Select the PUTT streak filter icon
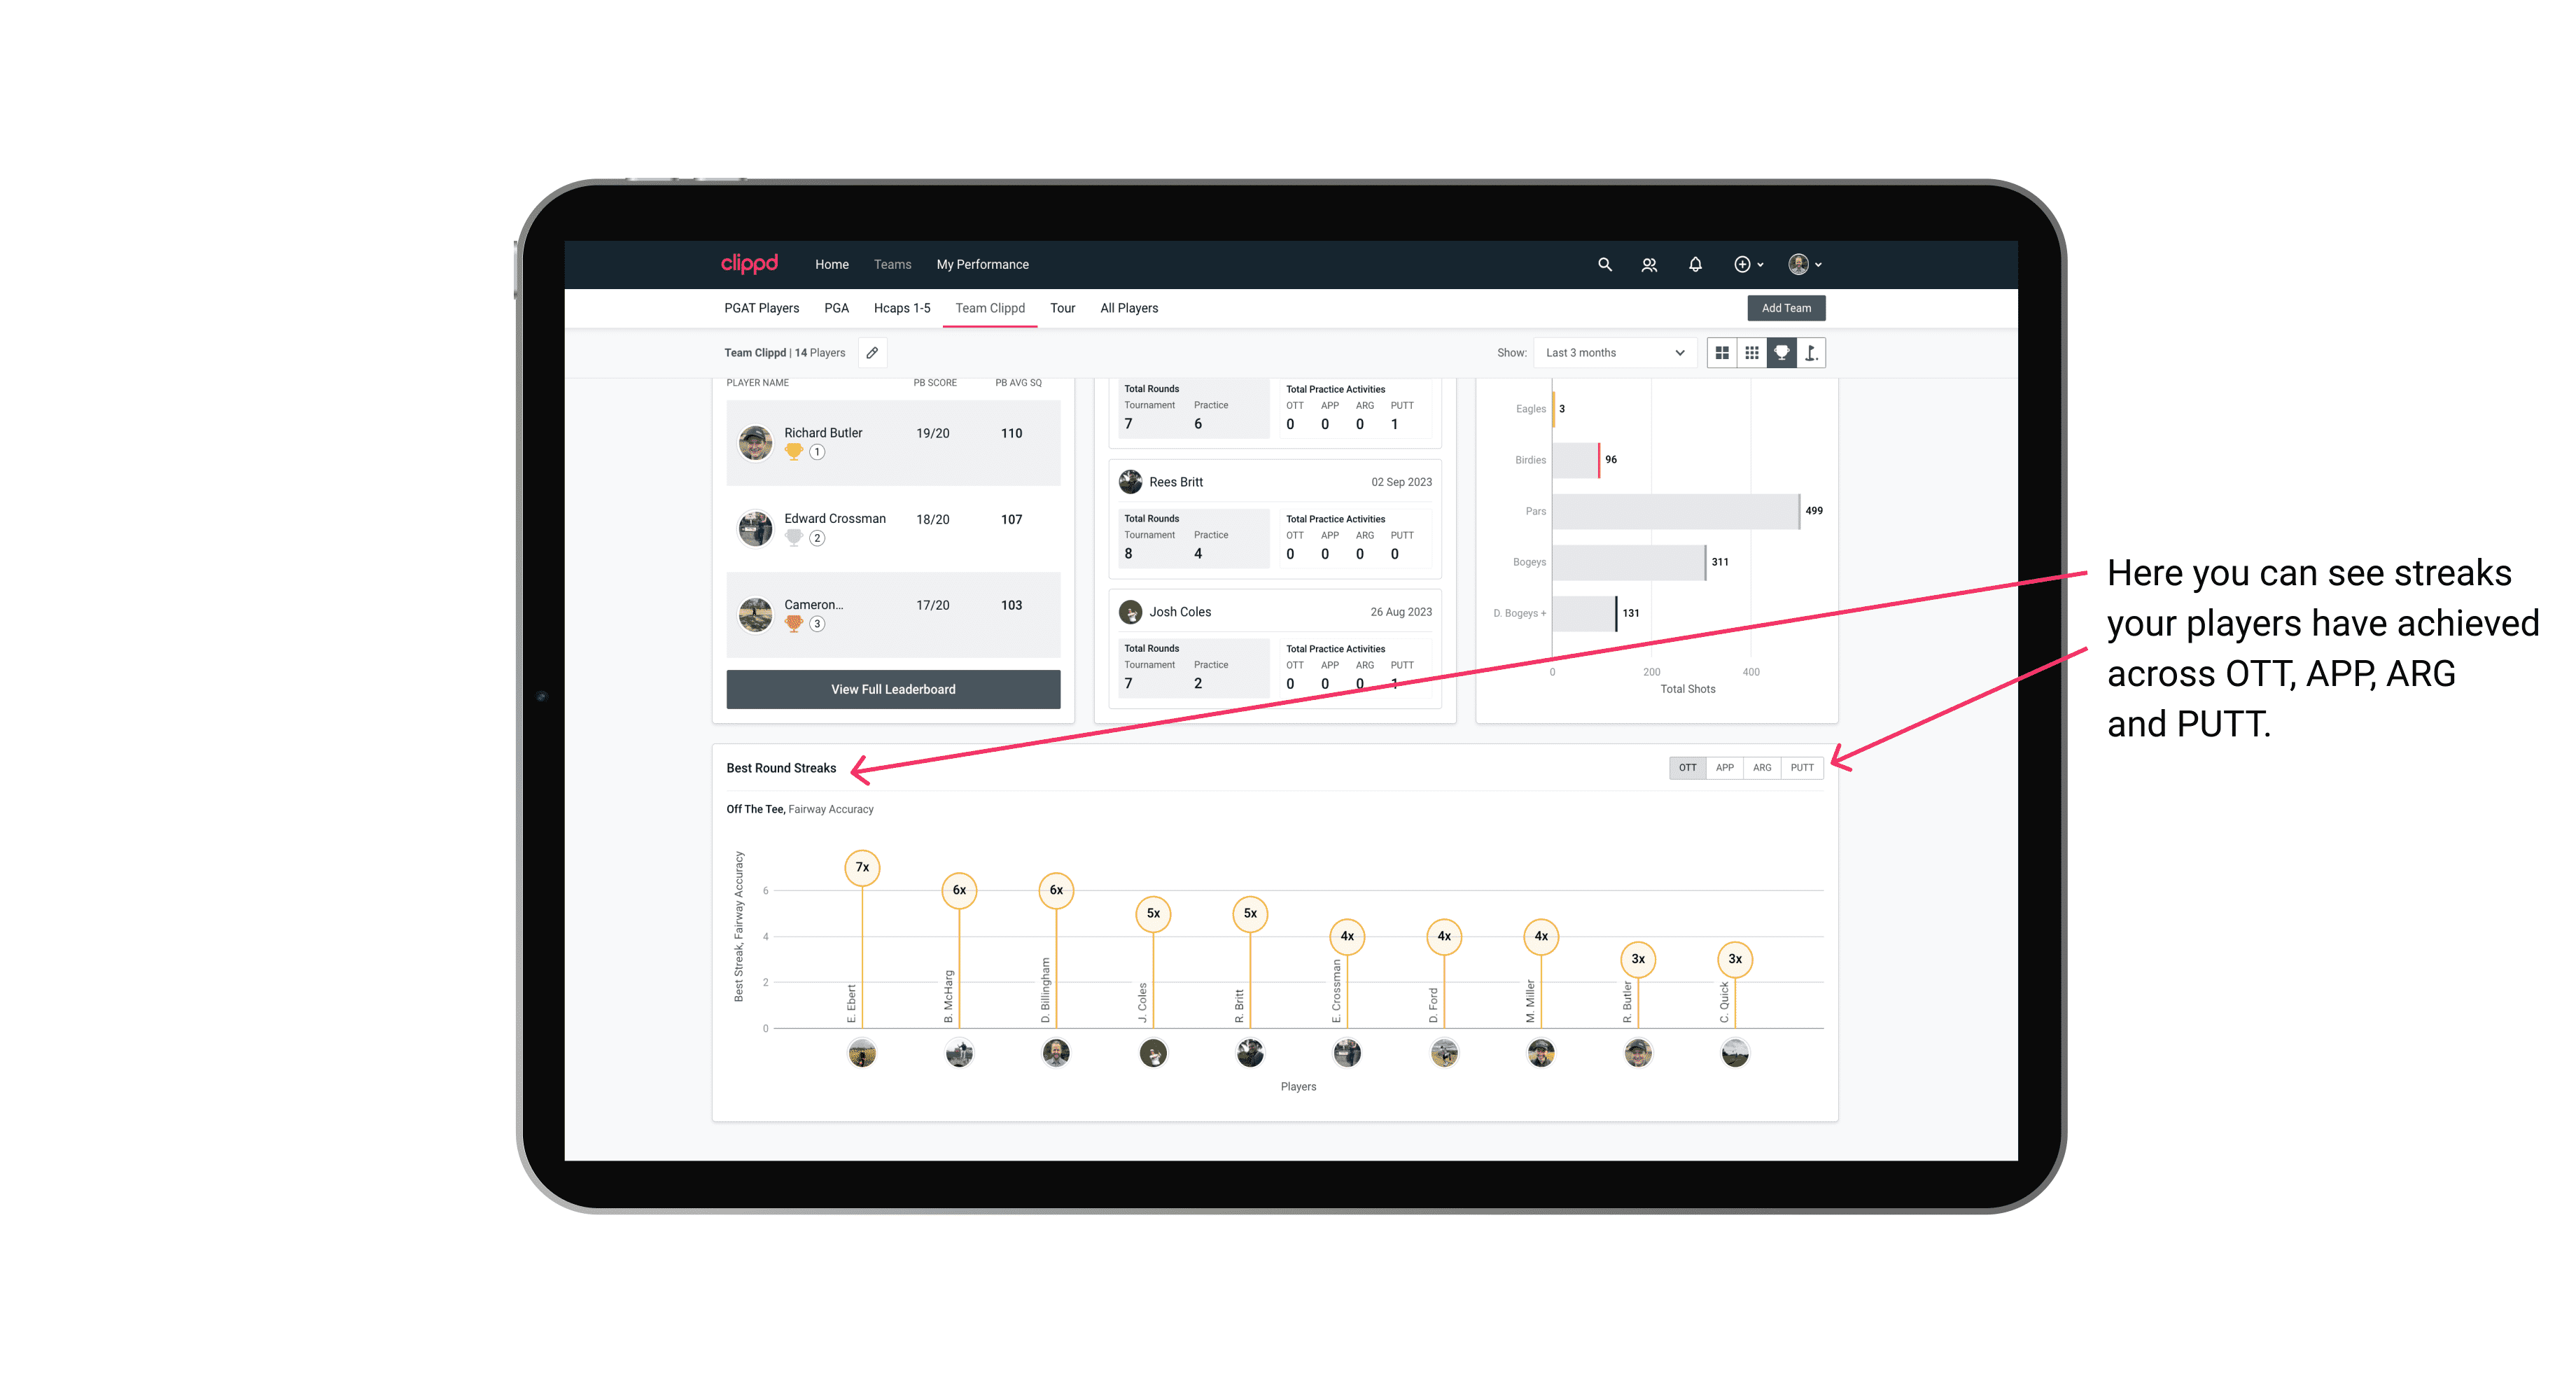Image resolution: width=2576 pixels, height=1386 pixels. (x=1803, y=766)
